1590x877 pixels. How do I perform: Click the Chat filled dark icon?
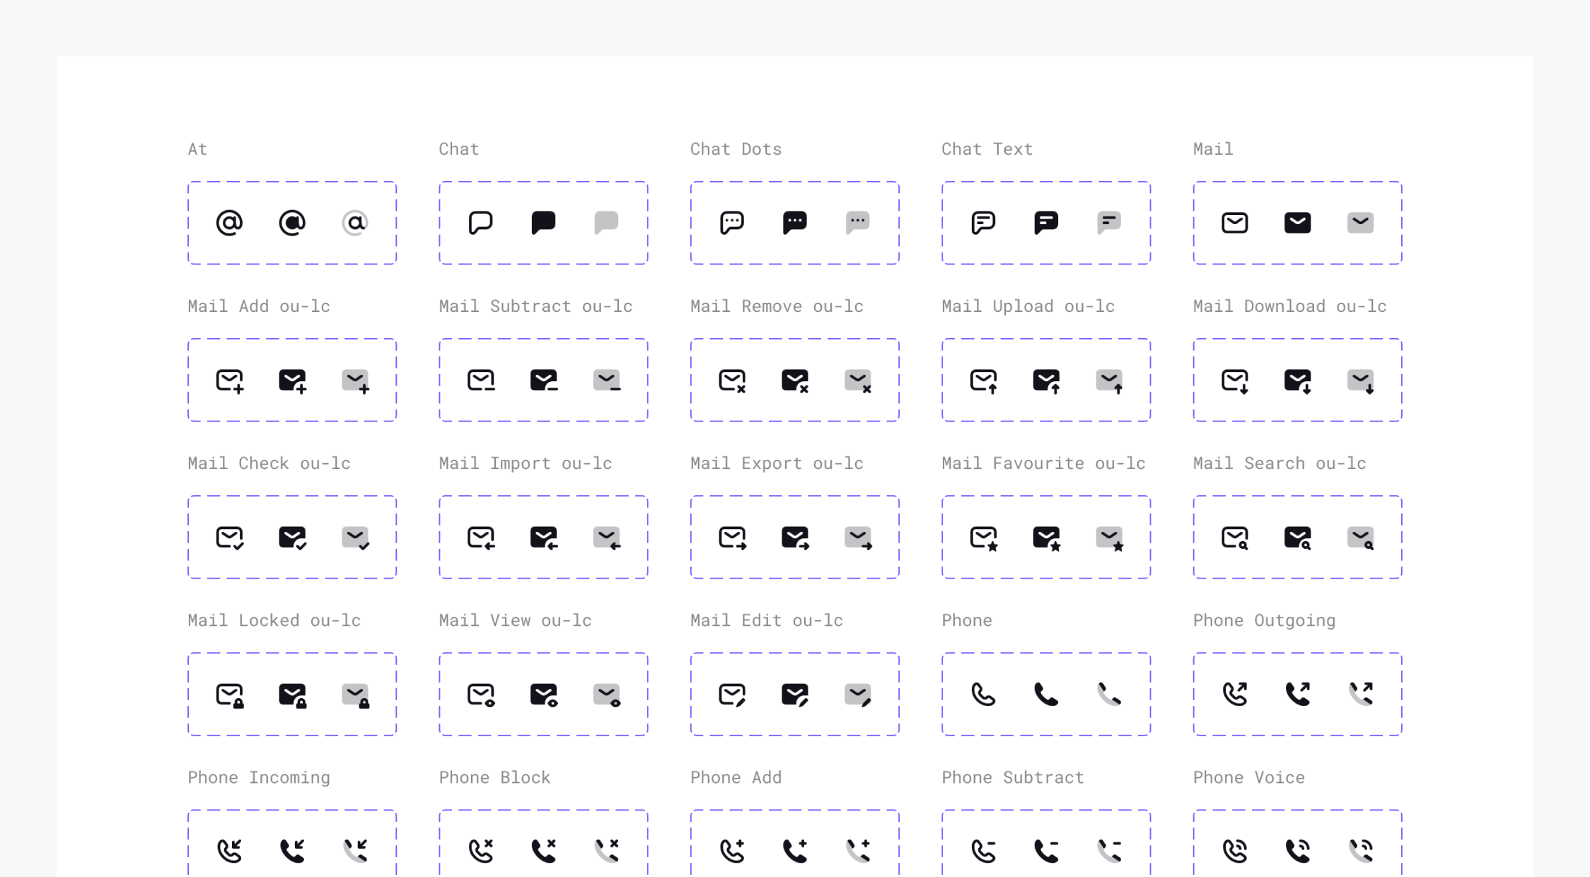pos(542,223)
